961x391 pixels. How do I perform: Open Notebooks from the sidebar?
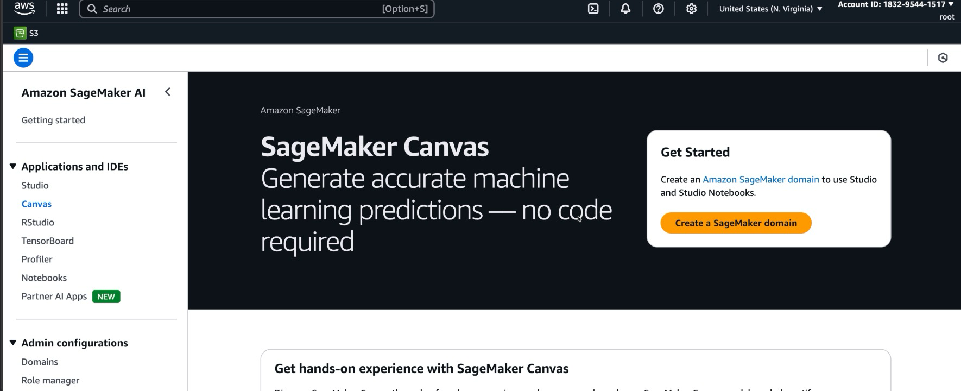tap(44, 278)
